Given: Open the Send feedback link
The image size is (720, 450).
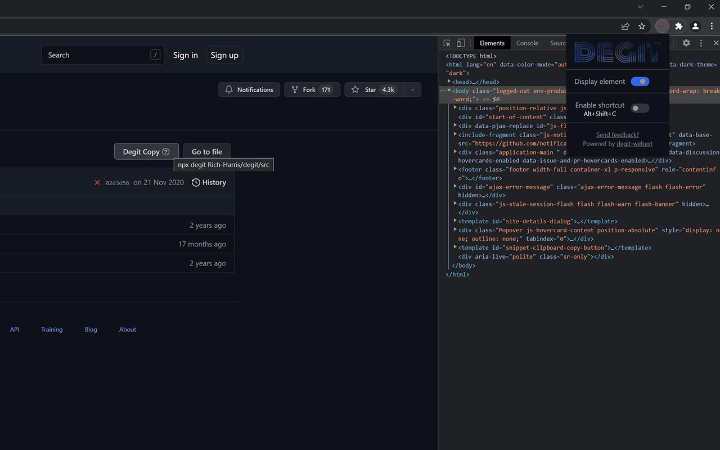Looking at the screenshot, I should click(x=618, y=134).
